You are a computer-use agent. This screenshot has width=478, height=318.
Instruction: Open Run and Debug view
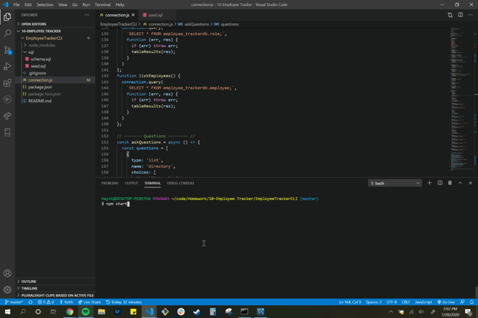7,66
